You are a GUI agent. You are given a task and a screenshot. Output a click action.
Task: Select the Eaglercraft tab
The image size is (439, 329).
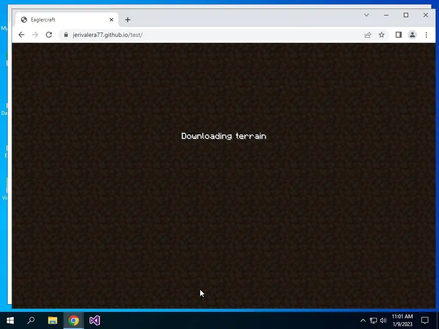point(66,20)
